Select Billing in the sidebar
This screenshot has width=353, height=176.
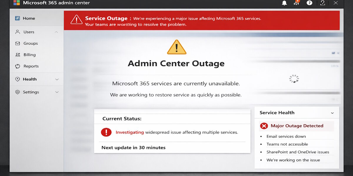29,55
